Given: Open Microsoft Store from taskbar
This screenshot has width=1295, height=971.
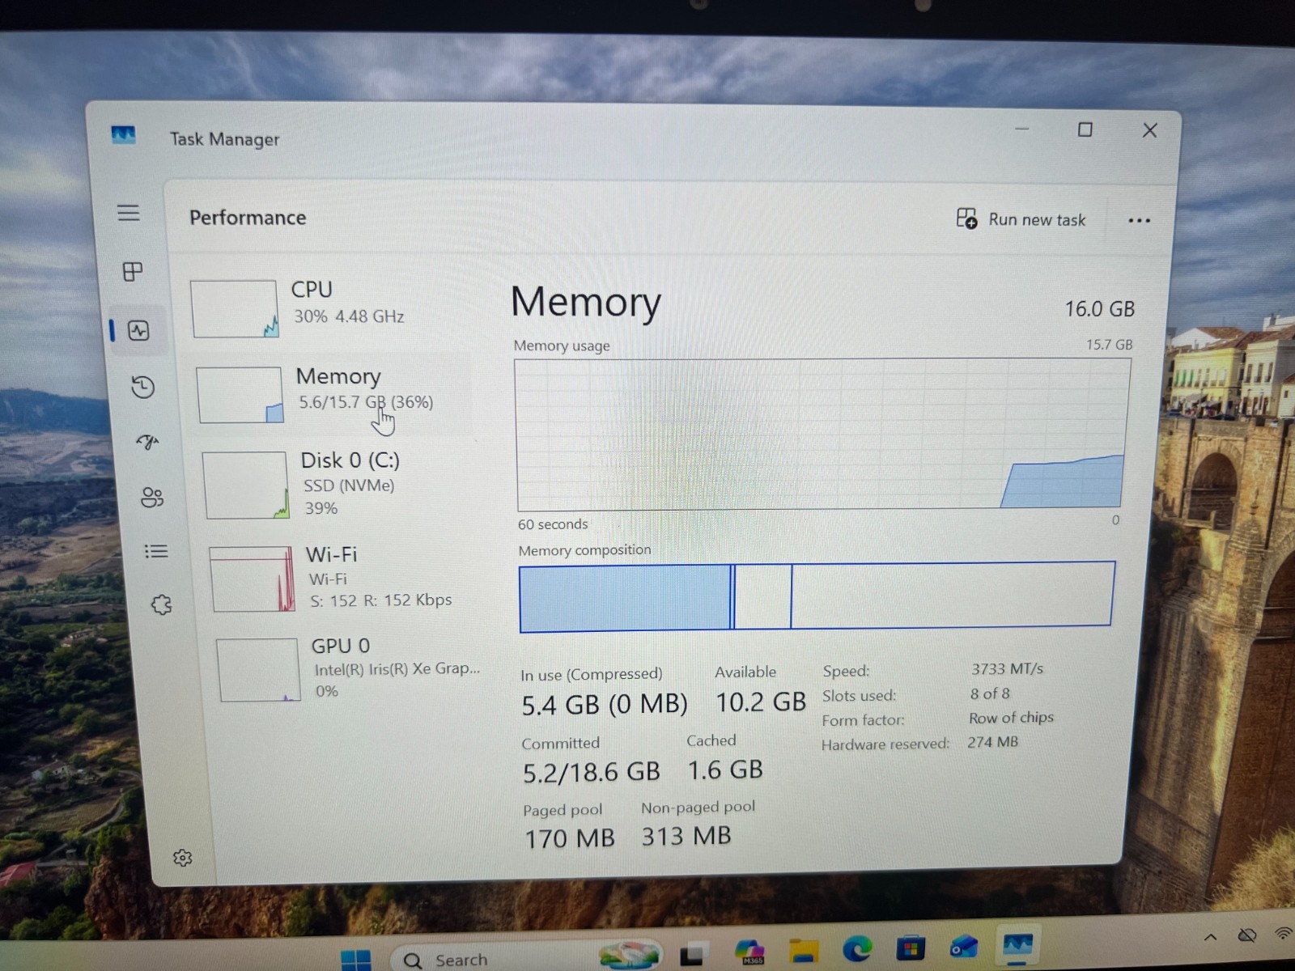Looking at the screenshot, I should (911, 948).
